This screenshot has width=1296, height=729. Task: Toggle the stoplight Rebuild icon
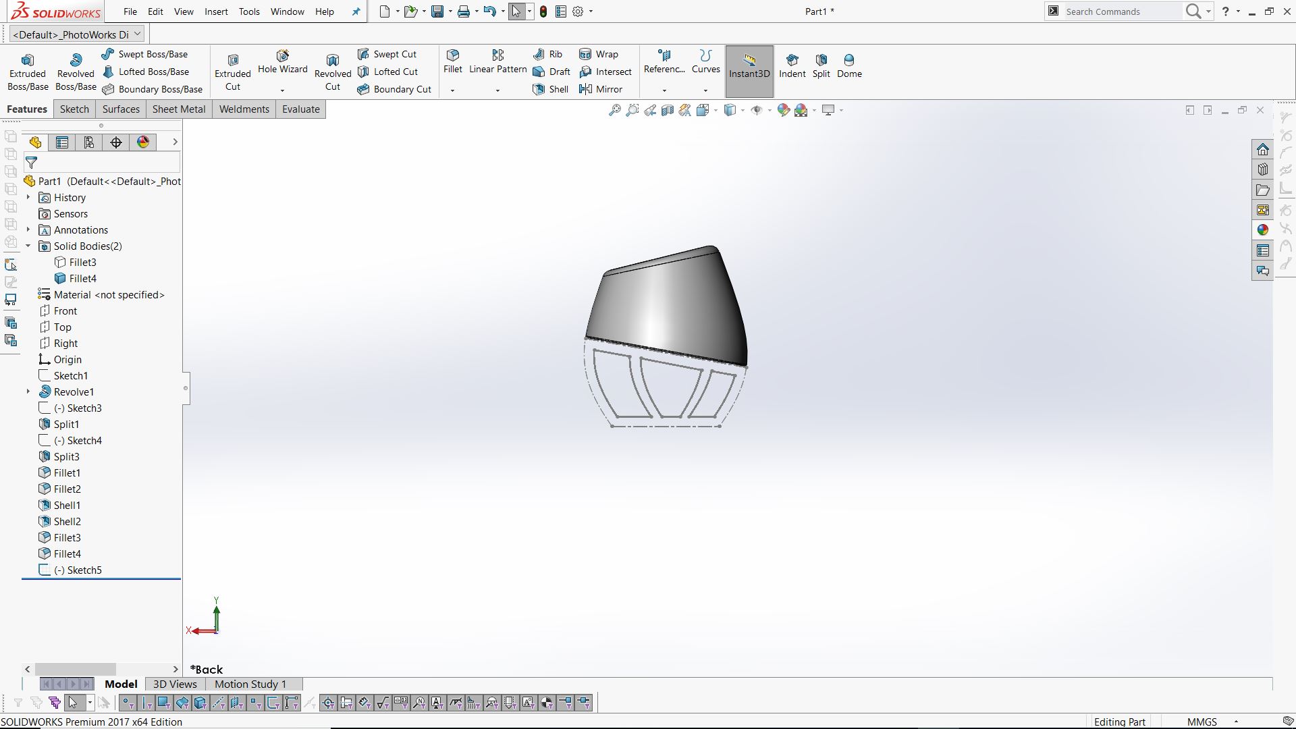point(543,11)
